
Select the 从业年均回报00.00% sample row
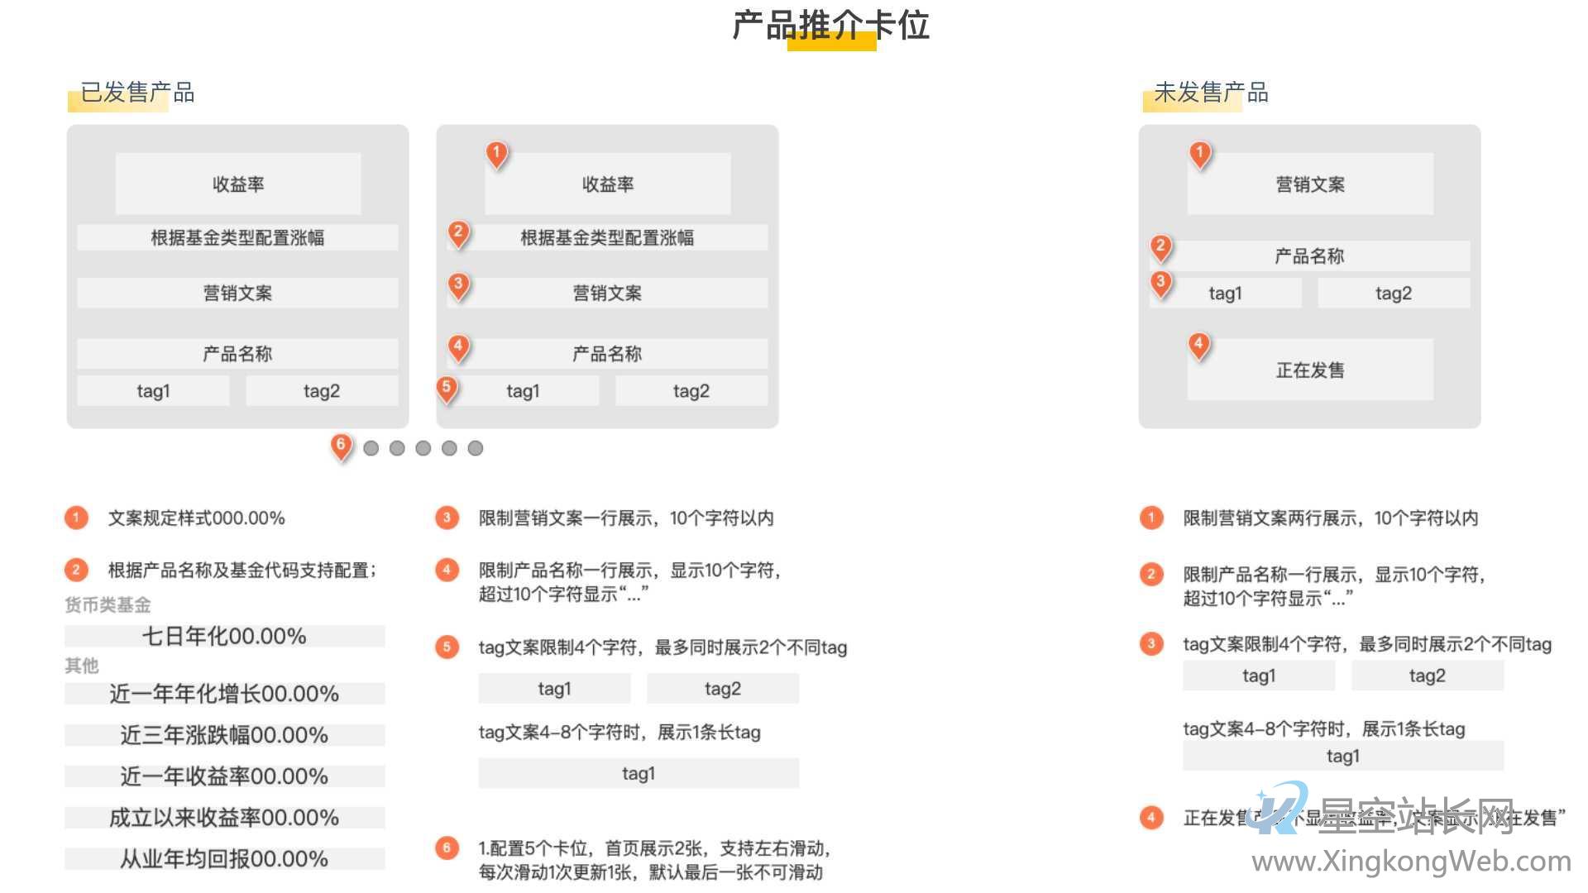(x=225, y=859)
